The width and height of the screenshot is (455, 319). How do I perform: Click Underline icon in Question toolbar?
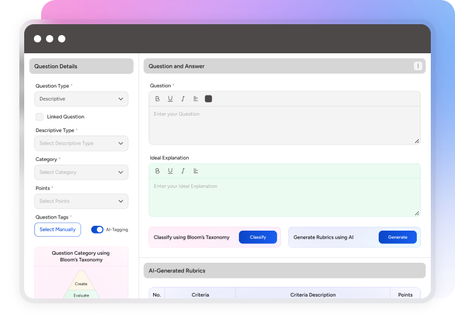[170, 99]
